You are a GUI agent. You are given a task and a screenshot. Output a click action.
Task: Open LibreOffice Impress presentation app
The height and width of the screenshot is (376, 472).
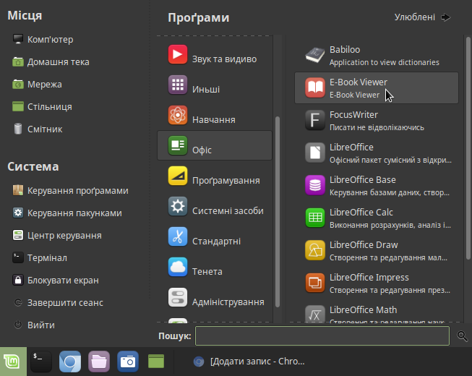376,283
